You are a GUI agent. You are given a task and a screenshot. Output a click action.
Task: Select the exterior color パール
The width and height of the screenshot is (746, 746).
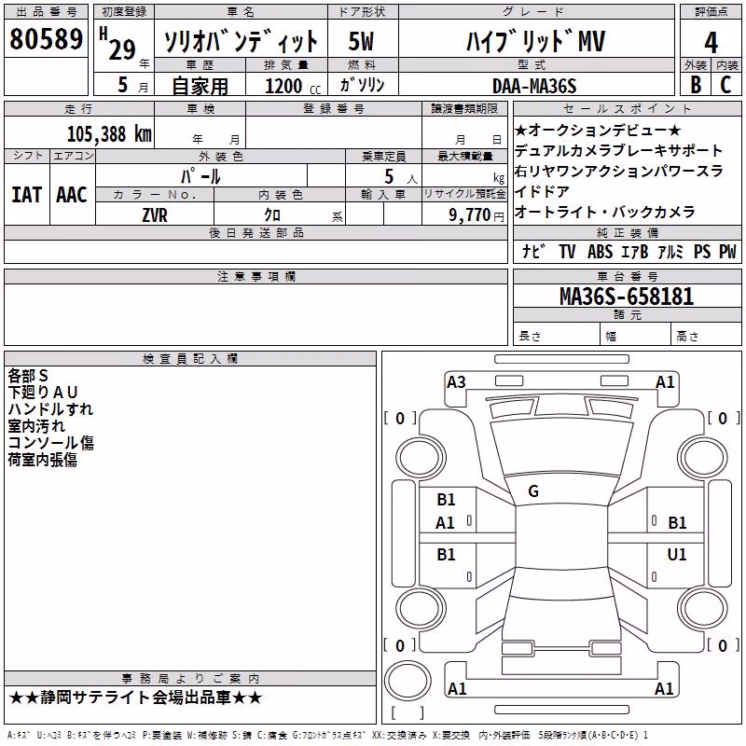pos(200,176)
